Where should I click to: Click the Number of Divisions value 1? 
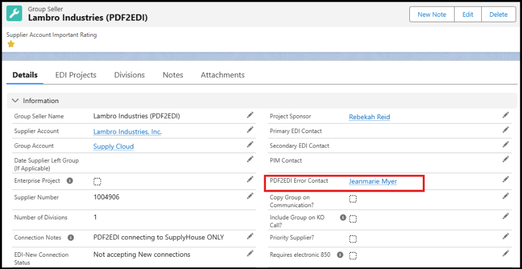95,217
